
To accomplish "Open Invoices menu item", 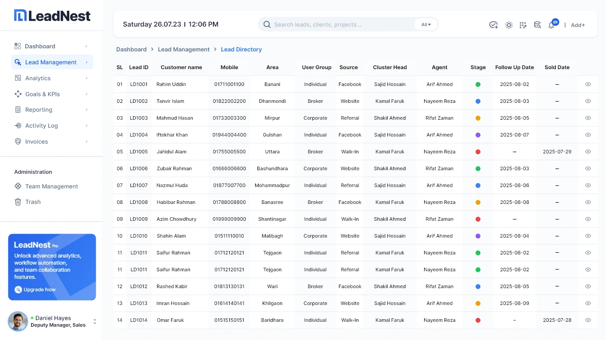I will click(52, 141).
